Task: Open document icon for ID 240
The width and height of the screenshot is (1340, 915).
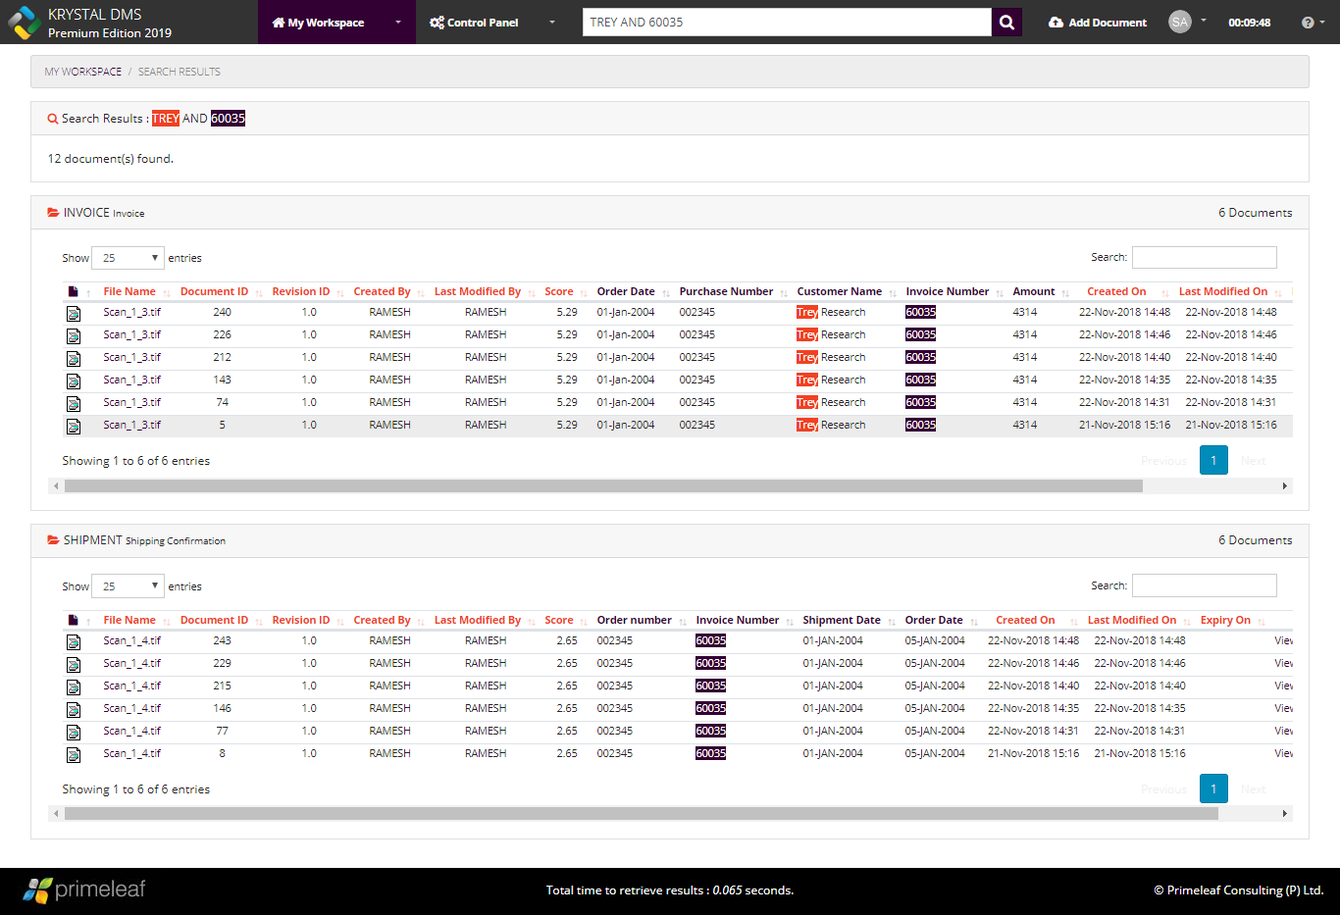Action: coord(74,313)
